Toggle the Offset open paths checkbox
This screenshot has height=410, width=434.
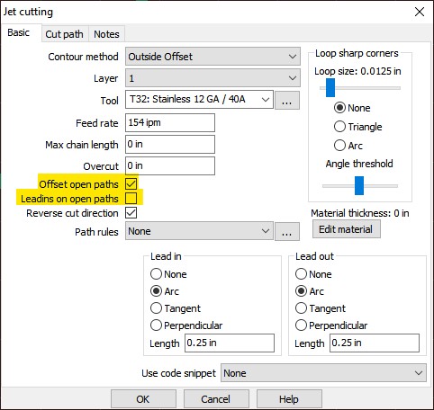tap(131, 183)
